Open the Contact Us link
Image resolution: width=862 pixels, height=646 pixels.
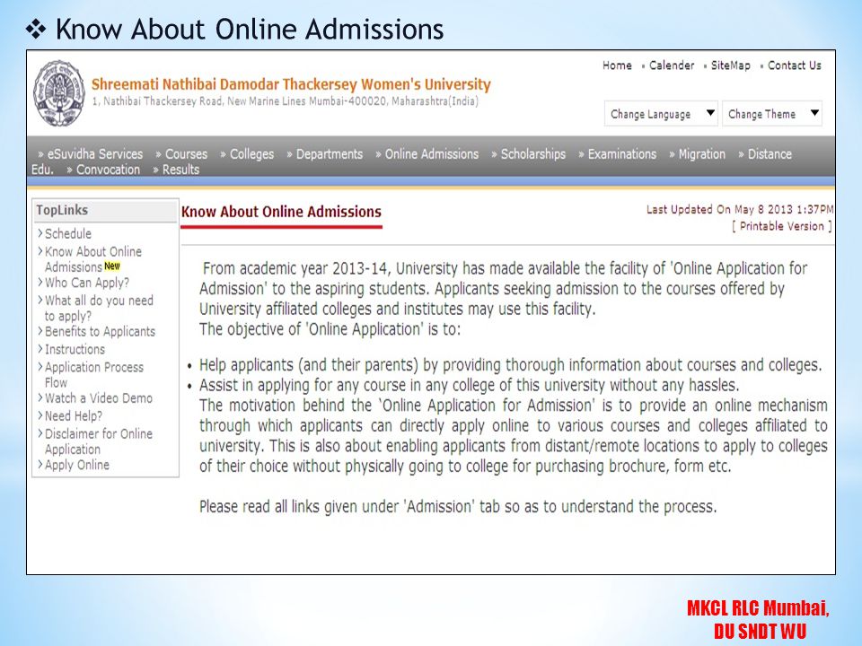click(795, 65)
